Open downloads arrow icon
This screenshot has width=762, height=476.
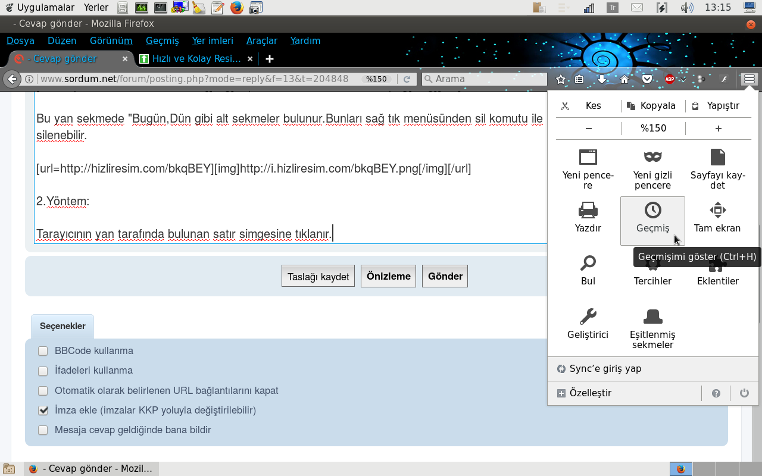coord(602,79)
